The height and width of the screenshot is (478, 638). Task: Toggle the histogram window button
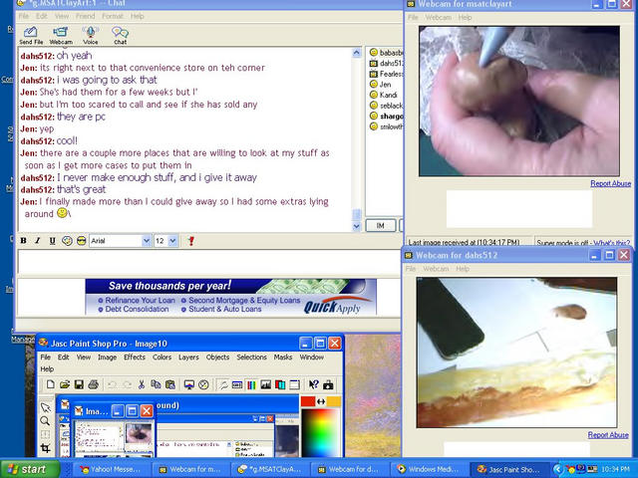(266, 384)
